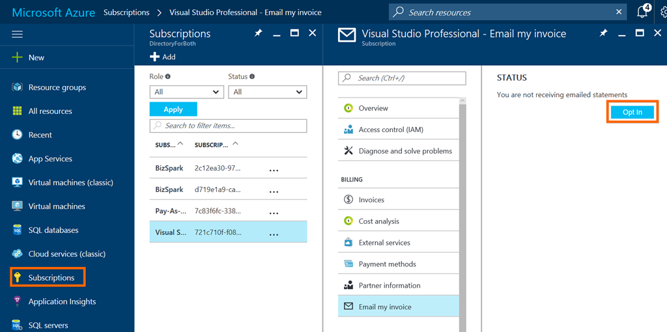This screenshot has height=332, width=667.
Task: Toggle the hamburger menu in sidebar
Action: (x=18, y=34)
